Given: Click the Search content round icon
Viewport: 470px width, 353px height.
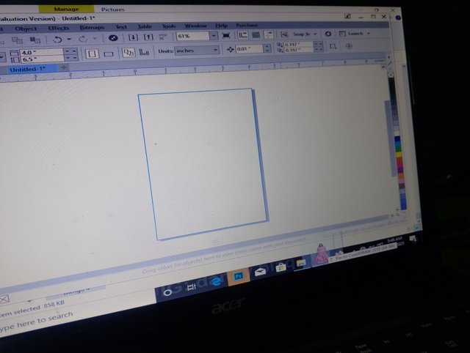Looking at the screenshot, I should (113, 38).
